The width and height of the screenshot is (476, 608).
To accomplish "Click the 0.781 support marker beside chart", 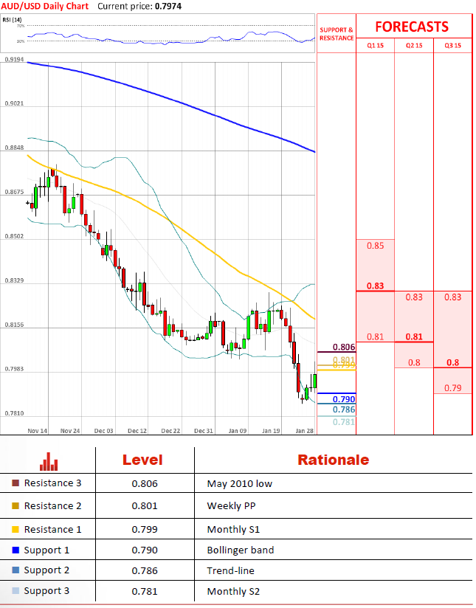I will pos(344,422).
